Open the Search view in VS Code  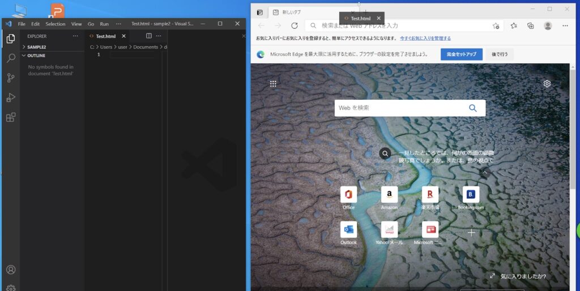coord(10,58)
